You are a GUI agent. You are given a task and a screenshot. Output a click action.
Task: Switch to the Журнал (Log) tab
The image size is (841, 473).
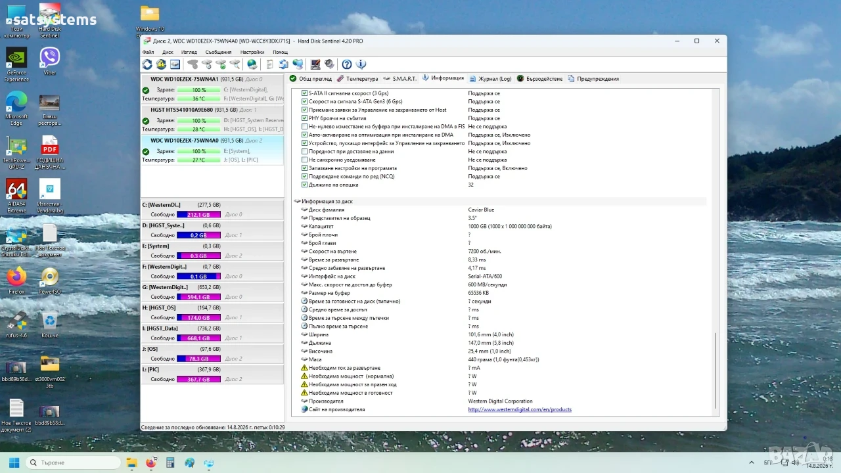[490, 79]
